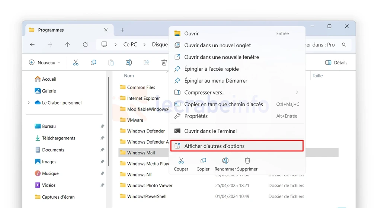
Task: Select the Common Files folder
Action: tap(138, 87)
